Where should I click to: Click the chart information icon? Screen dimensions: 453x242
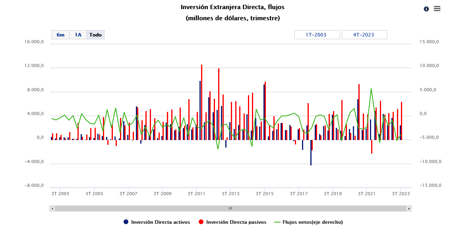point(426,9)
